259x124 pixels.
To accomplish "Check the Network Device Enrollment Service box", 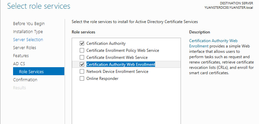I will pos(82,72).
